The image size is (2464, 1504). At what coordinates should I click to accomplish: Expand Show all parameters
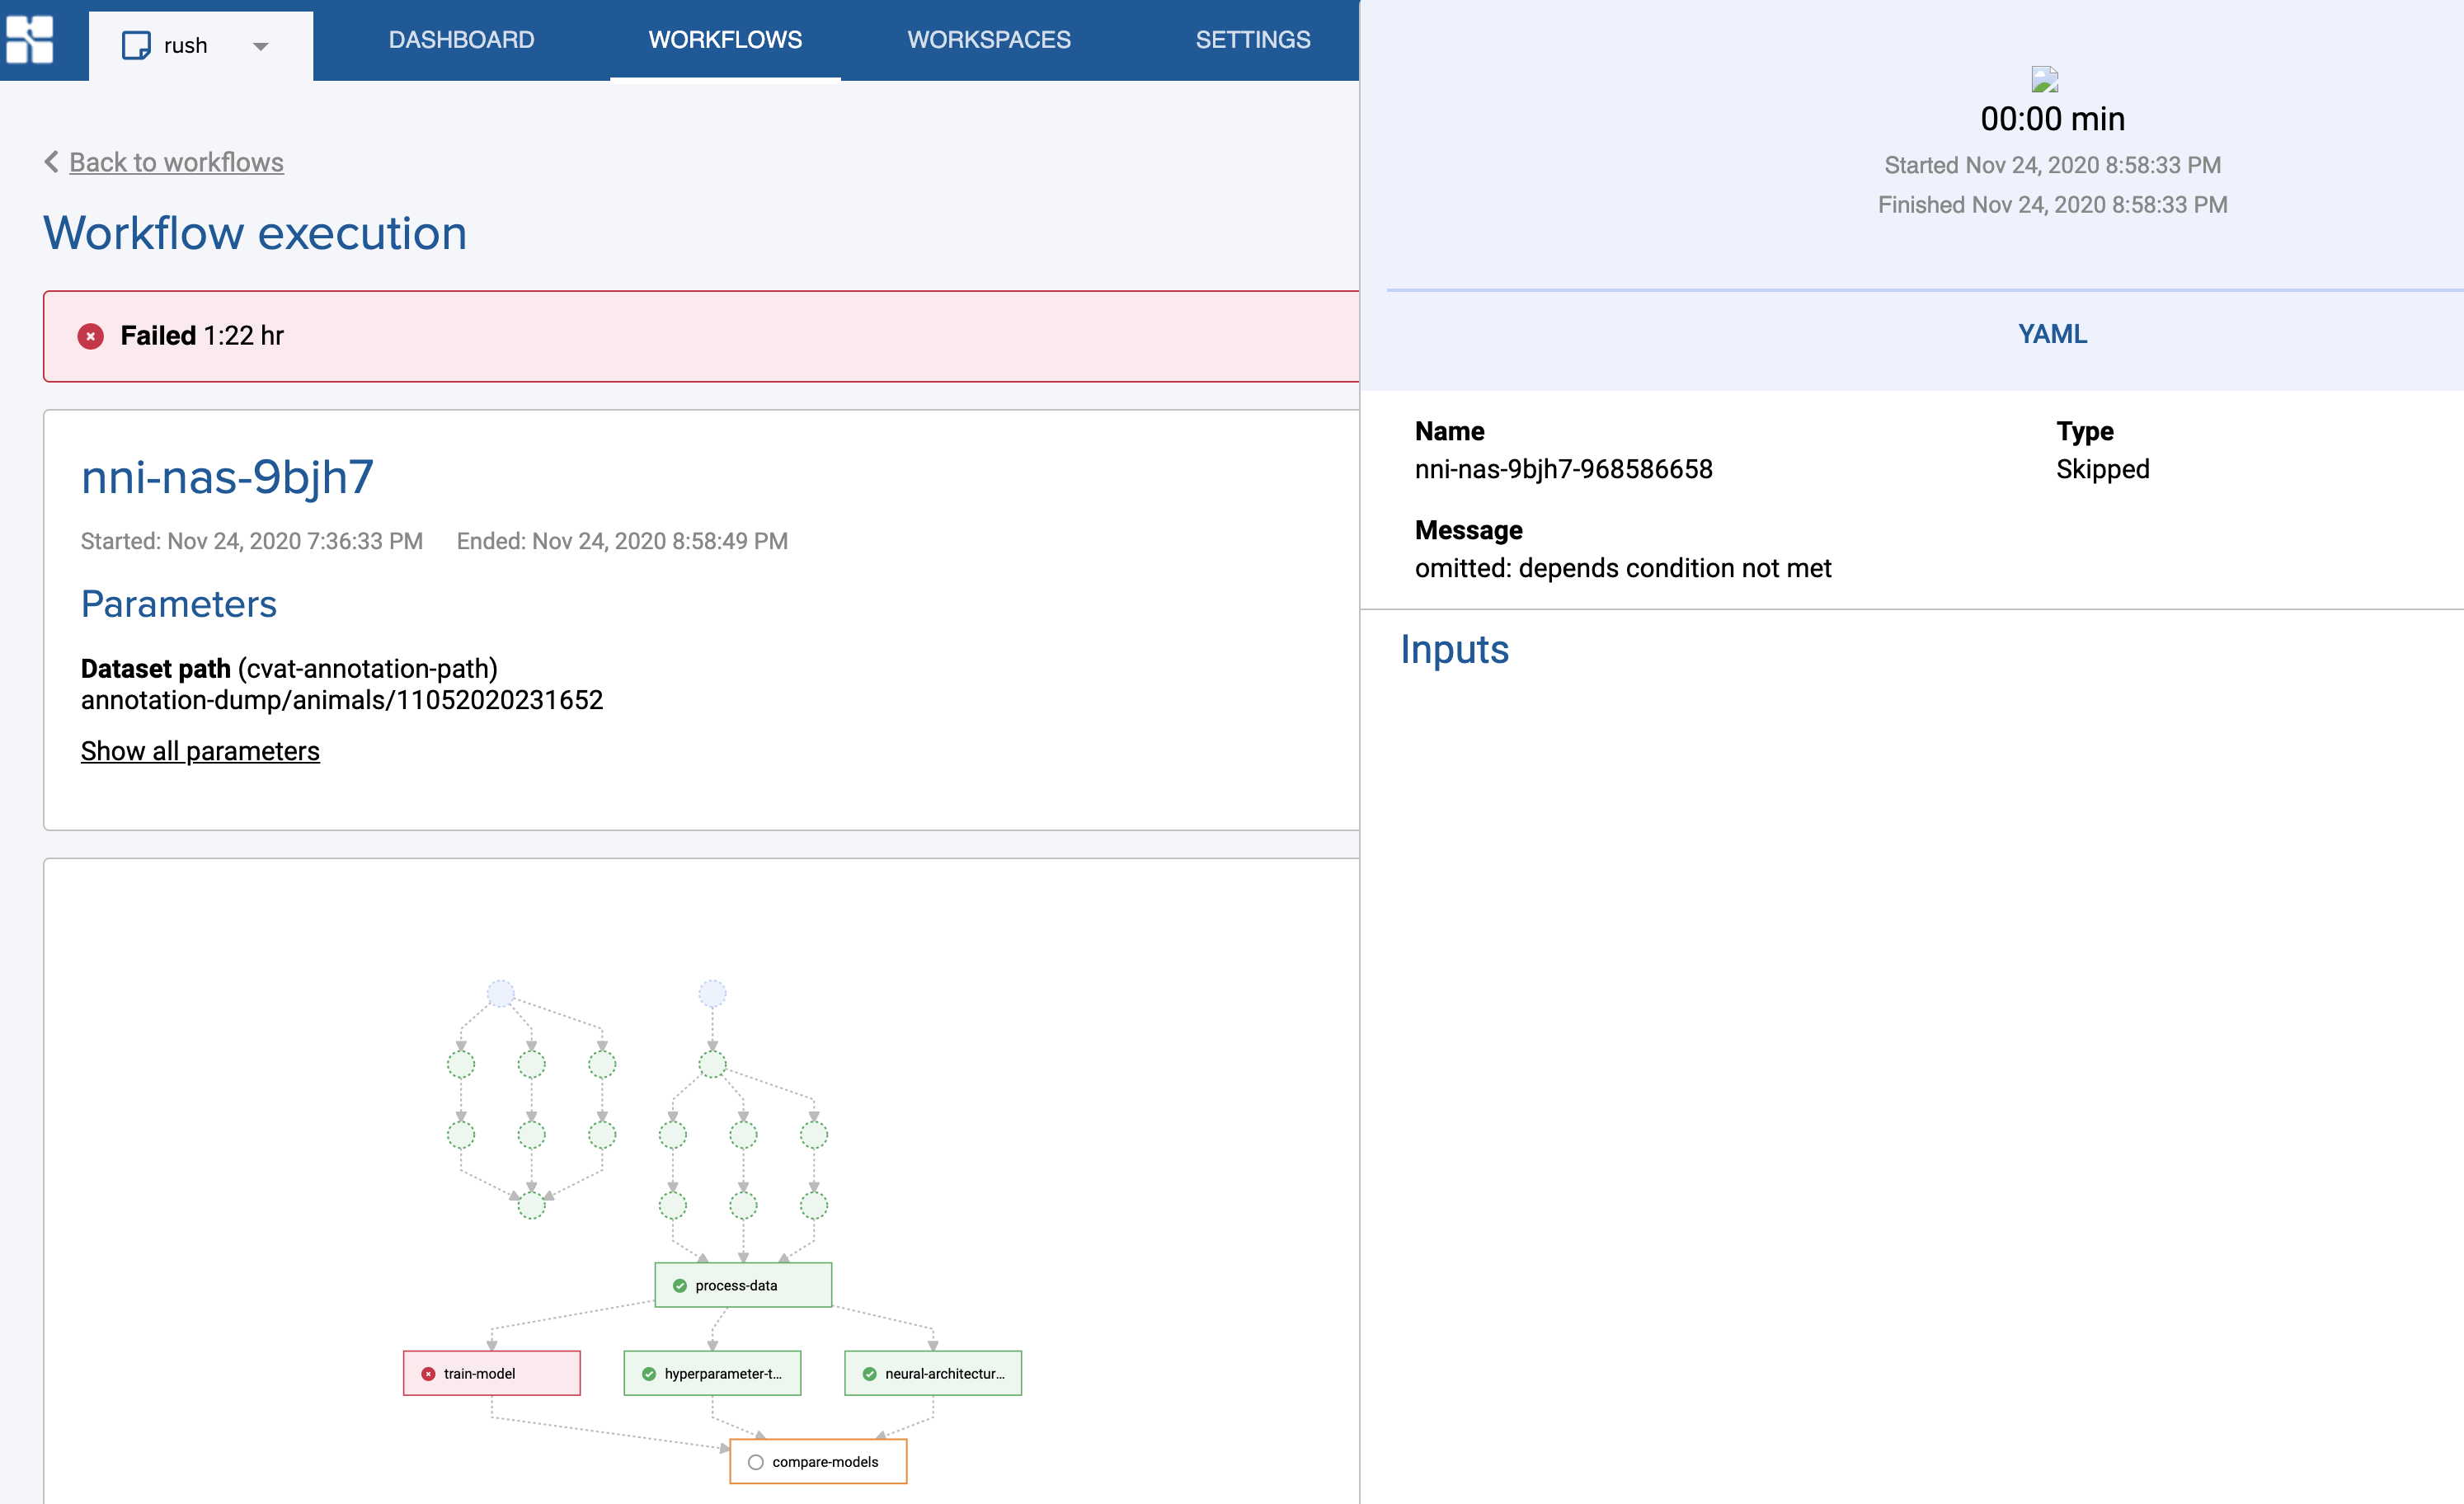(x=199, y=751)
